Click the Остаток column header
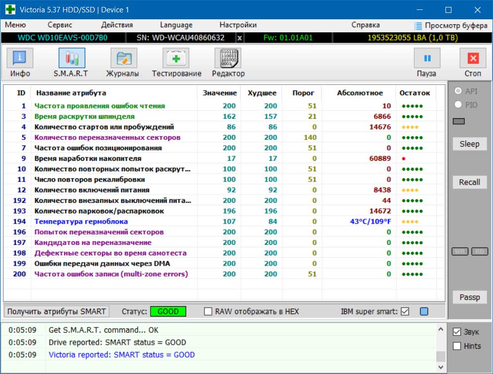Viewport: 493px width, 374px height. pos(415,93)
